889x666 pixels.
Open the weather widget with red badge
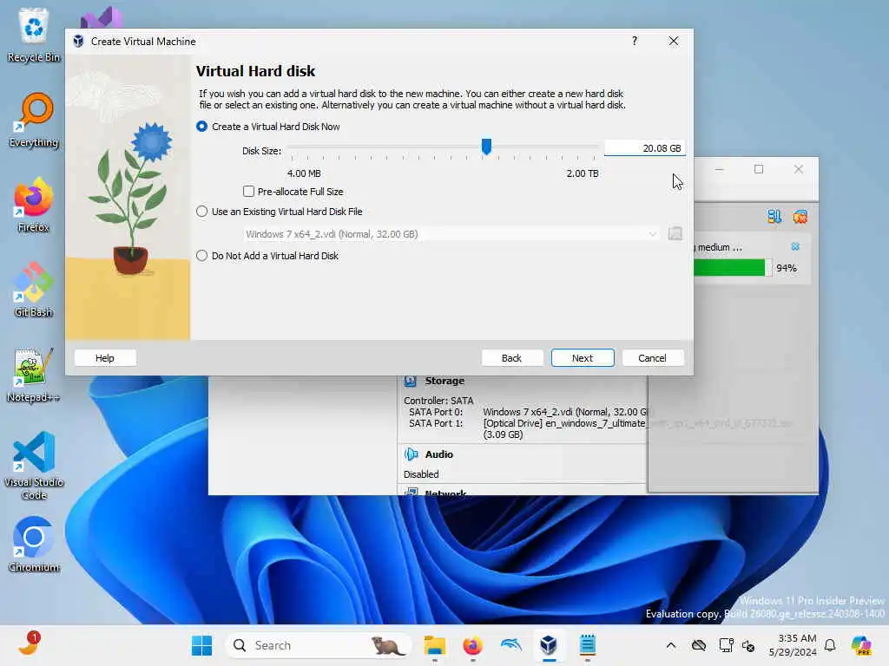point(29,644)
